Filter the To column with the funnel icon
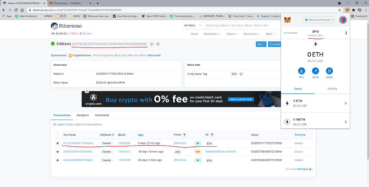 tap(212, 135)
